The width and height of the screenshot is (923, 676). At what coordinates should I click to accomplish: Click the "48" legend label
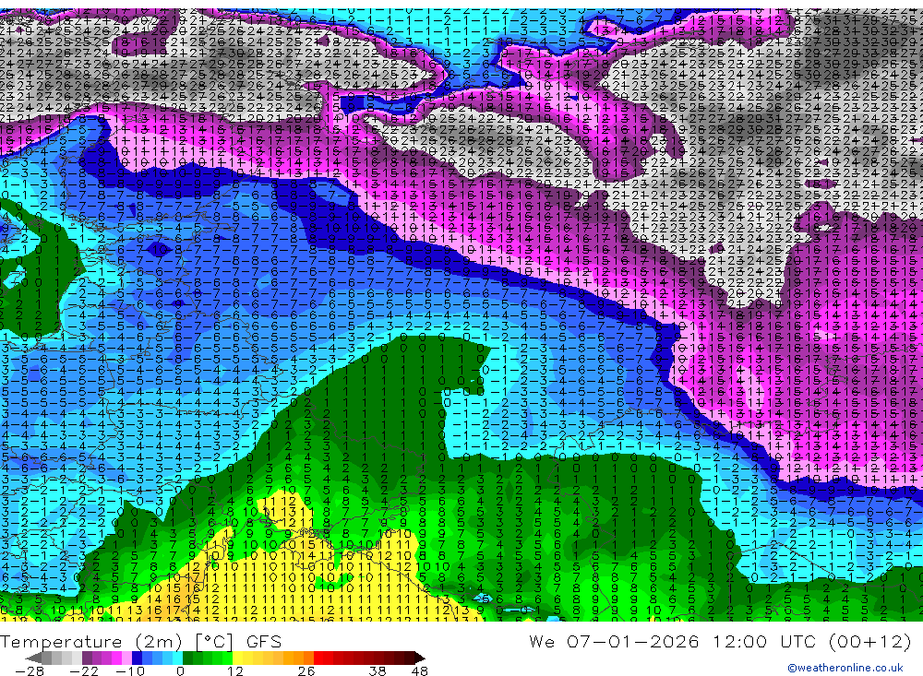420,671
